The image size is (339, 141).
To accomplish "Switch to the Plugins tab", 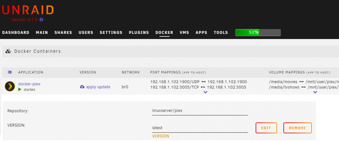I will pyautogui.click(x=139, y=33).
